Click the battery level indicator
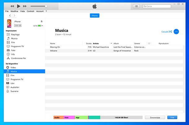Screen dimensions: 189x125 [x=40, y=26]
